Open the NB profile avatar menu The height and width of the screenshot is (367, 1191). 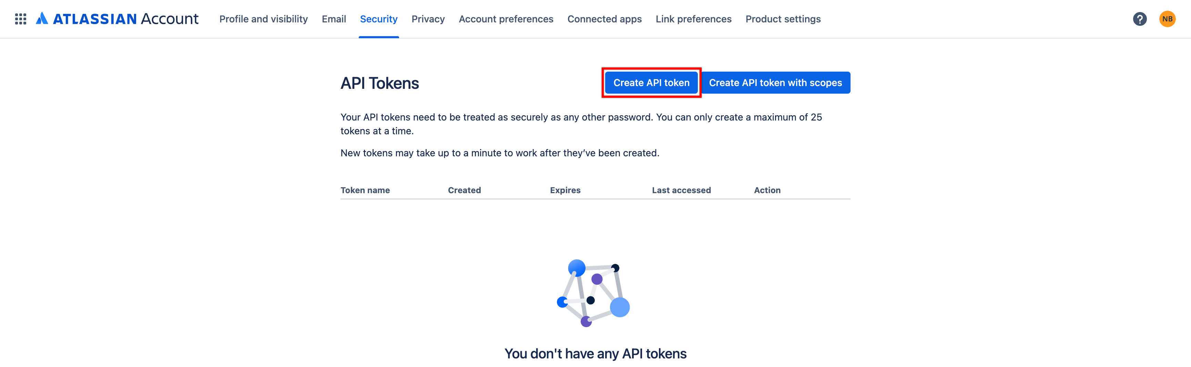(1168, 19)
